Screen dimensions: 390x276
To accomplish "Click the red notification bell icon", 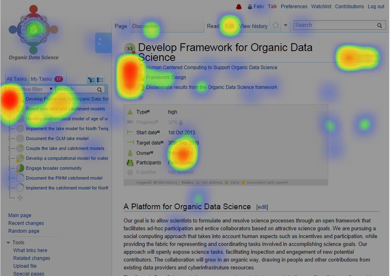I will point(238,7).
